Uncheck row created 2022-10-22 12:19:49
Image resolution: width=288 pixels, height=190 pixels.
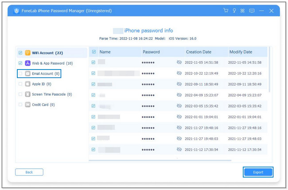[93, 73]
